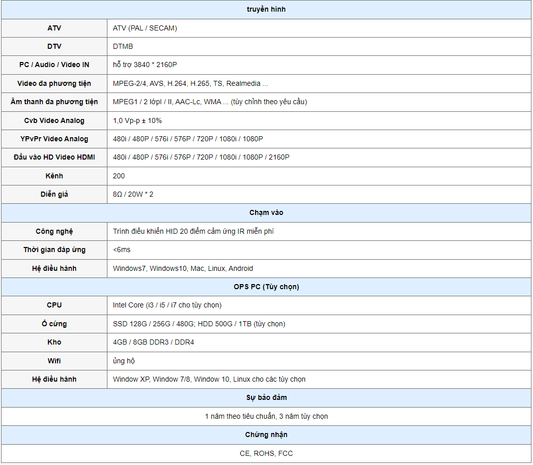Click the "Chạm vào" section header
Screen dimensions: 533x465
point(266,212)
